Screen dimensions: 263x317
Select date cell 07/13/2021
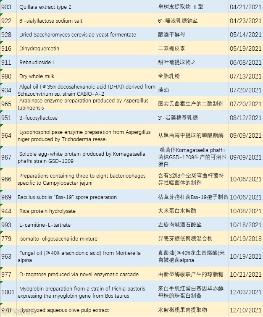[246, 76]
